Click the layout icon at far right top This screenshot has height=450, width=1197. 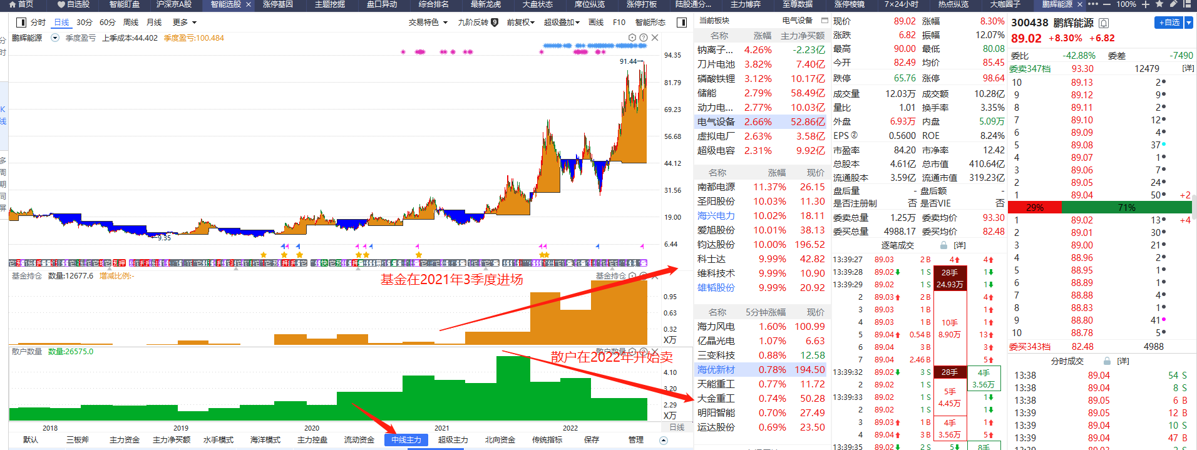pos(1188,4)
